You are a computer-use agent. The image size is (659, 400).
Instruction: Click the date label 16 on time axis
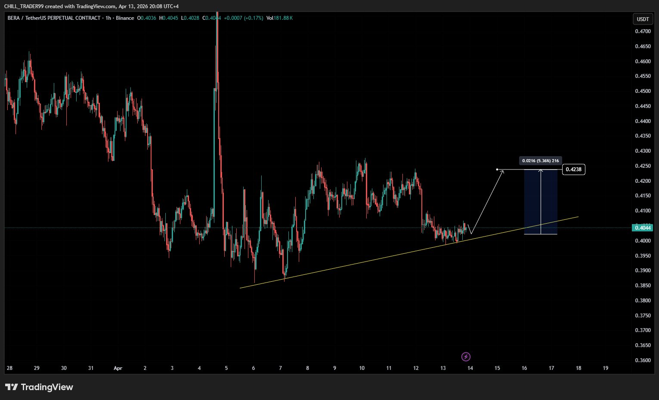[x=524, y=368]
